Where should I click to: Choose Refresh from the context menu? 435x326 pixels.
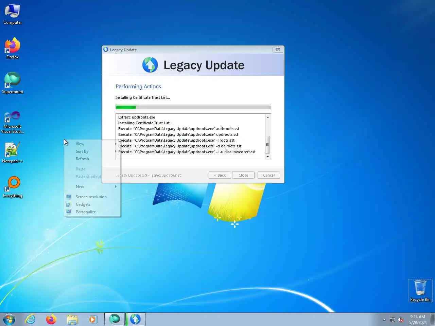(x=92, y=159)
